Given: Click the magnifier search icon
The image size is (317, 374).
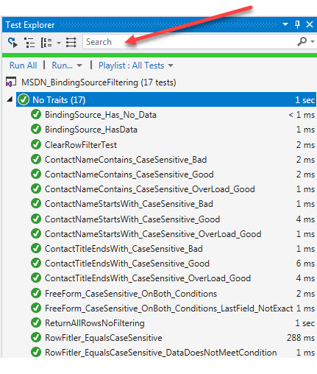Looking at the screenshot, I should coord(302,41).
